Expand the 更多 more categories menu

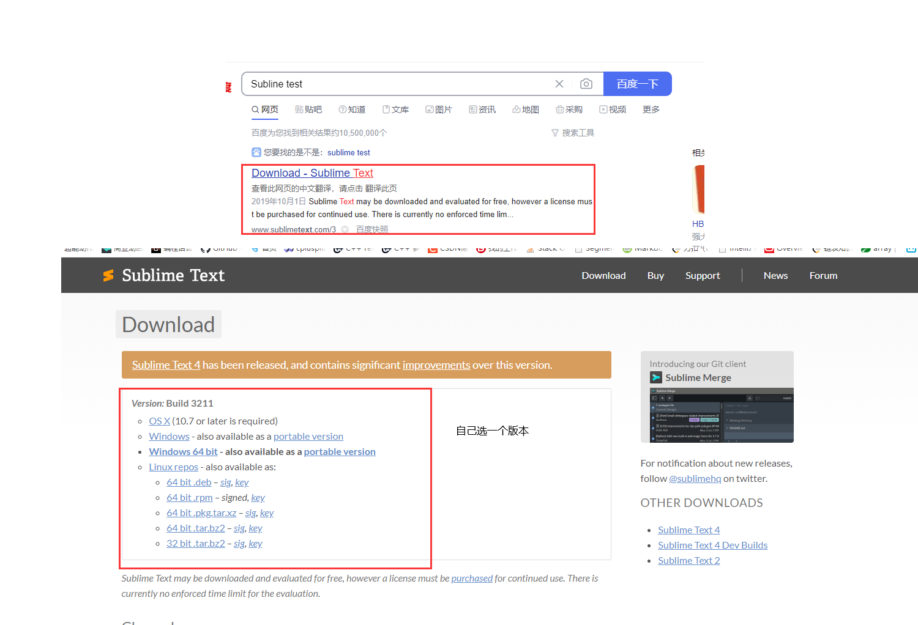(x=651, y=109)
